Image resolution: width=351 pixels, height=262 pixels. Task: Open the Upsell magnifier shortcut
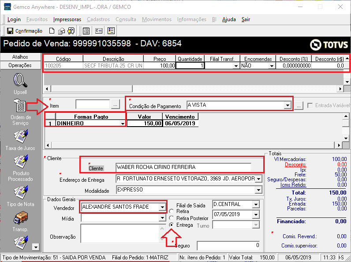point(20,81)
